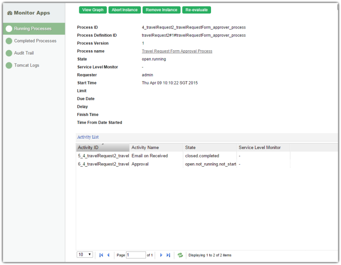The height and width of the screenshot is (265, 341).
Task: Open Running Processes in sidebar
Action: [x=32, y=29]
